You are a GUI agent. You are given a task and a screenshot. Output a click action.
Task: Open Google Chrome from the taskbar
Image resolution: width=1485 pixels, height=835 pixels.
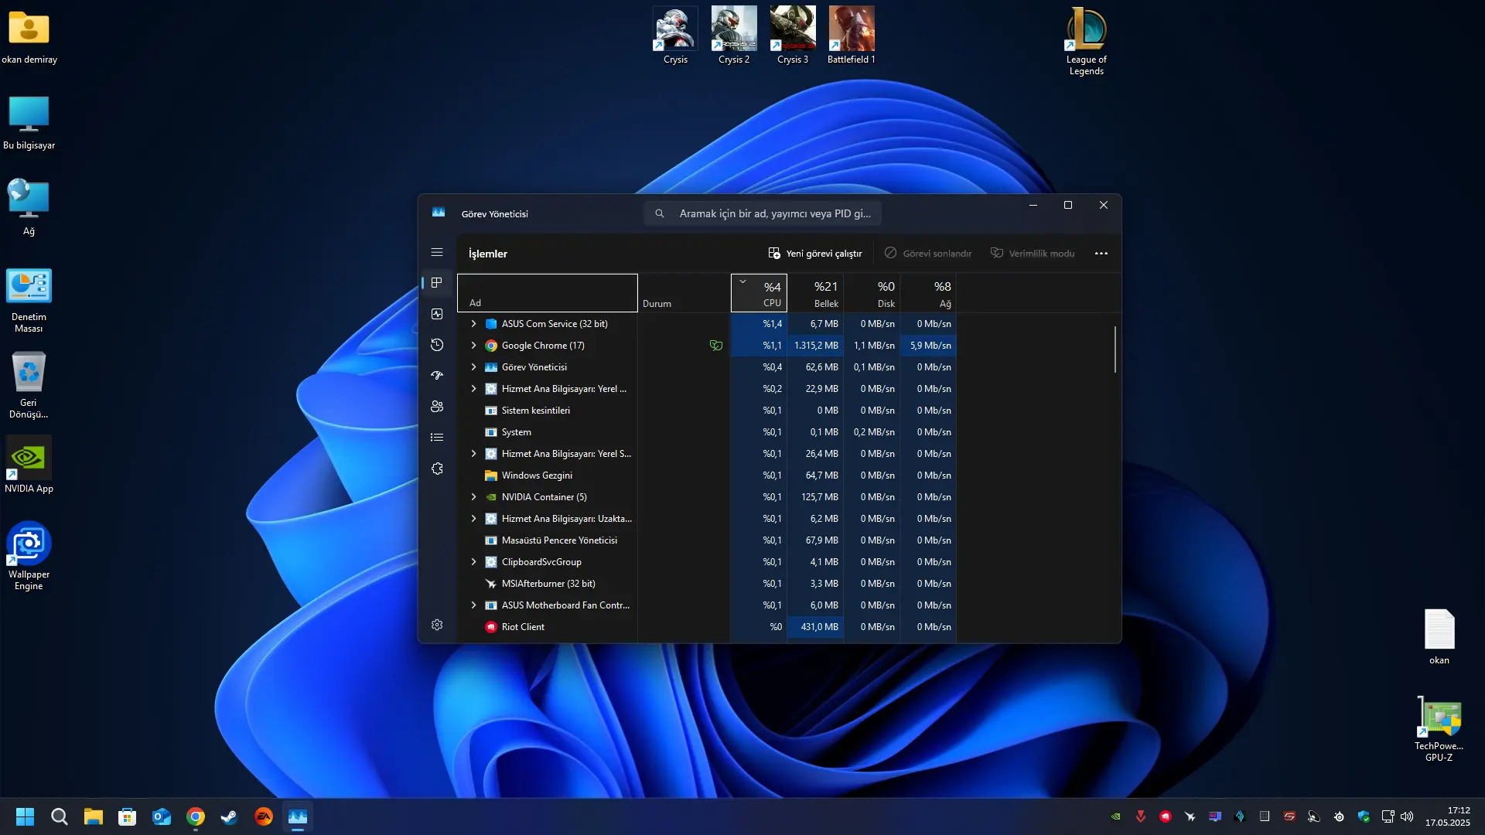click(x=196, y=816)
